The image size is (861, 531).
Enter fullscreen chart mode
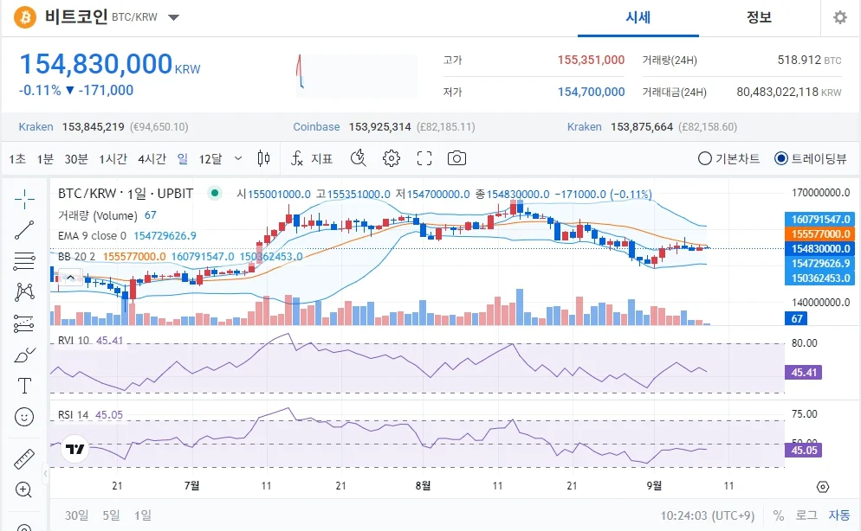click(424, 158)
